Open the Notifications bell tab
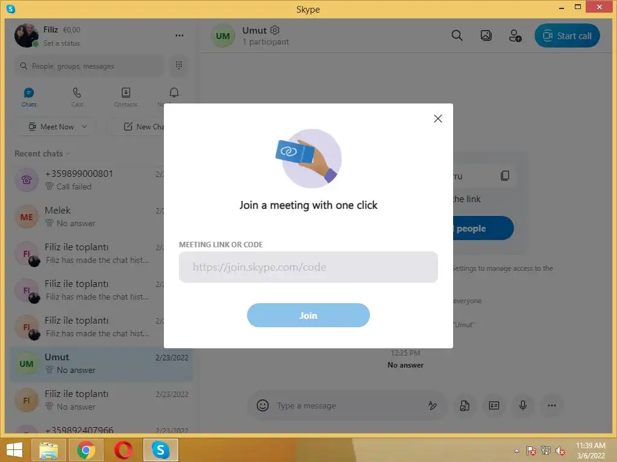 pyautogui.click(x=174, y=93)
